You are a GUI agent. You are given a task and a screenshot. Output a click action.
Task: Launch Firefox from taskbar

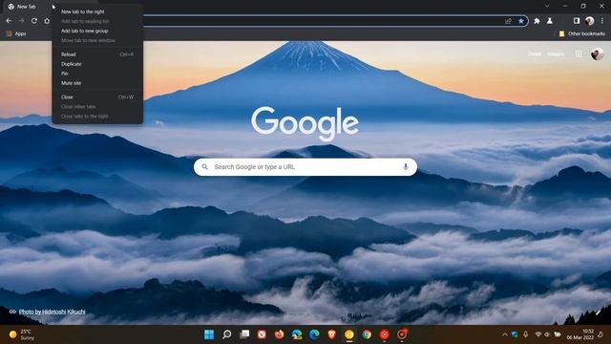click(280, 334)
